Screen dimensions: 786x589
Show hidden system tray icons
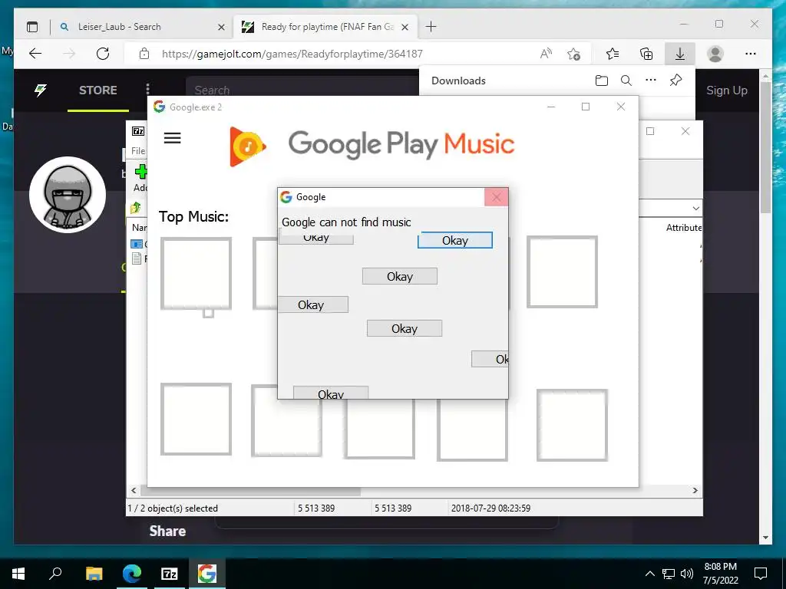pyautogui.click(x=649, y=574)
